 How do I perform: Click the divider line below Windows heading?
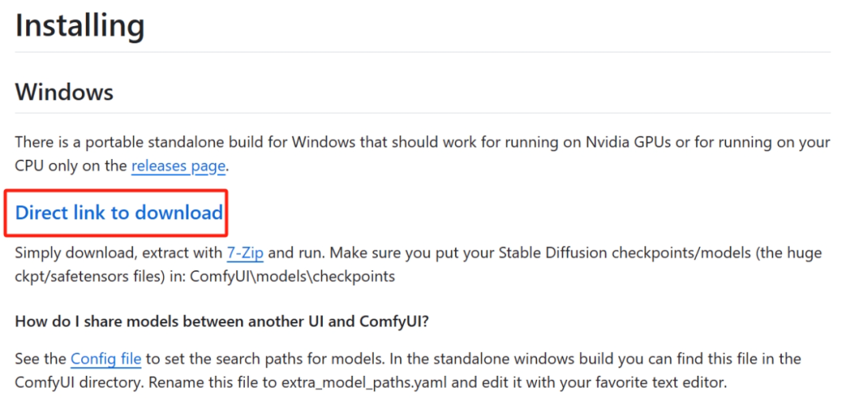(x=422, y=113)
